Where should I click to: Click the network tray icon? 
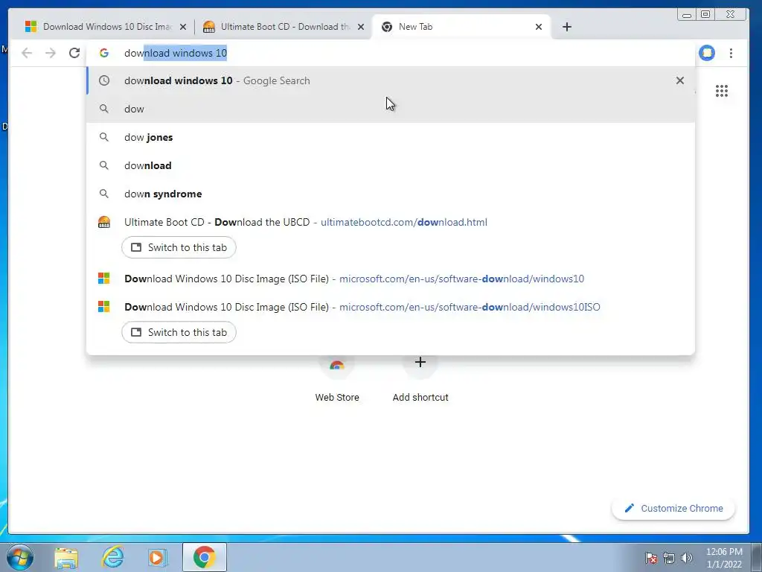[x=669, y=558]
